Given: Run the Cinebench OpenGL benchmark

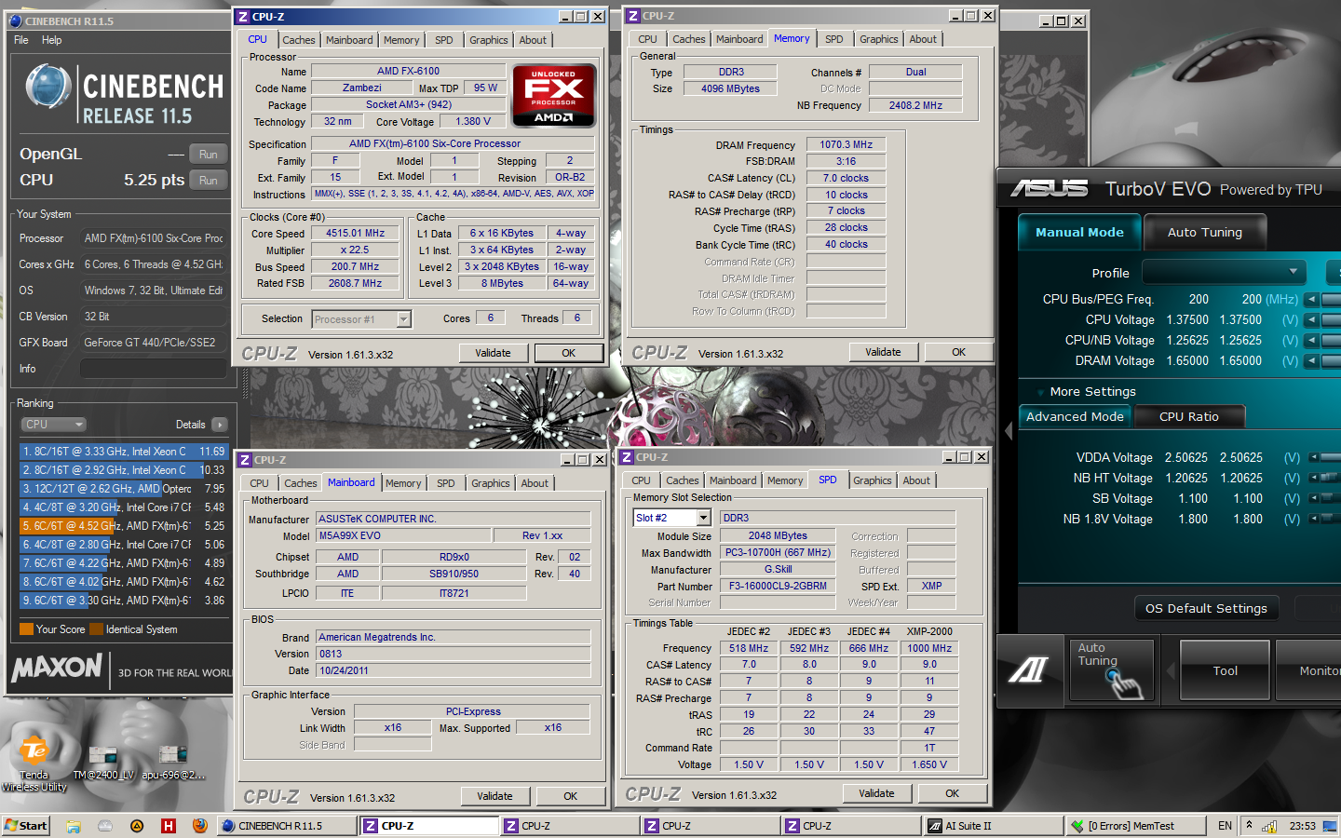Looking at the screenshot, I should [209, 155].
